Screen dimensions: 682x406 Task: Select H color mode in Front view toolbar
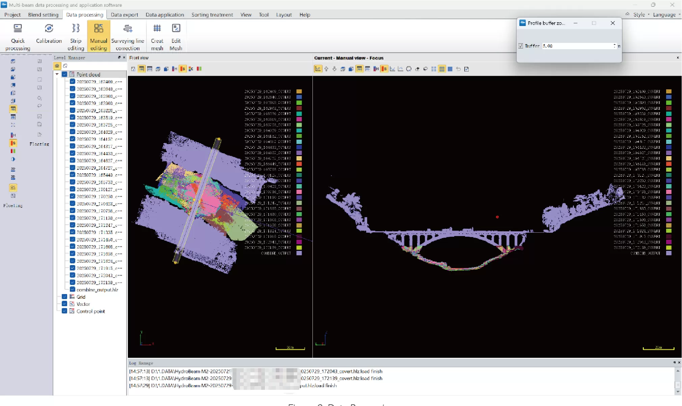click(174, 69)
